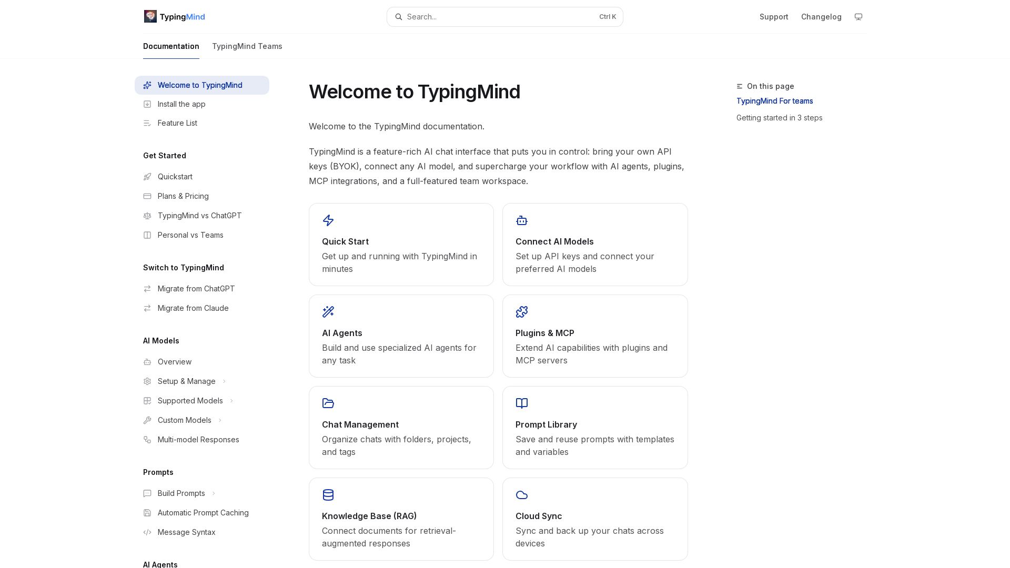Click the list icon beside Feature List
1010x568 pixels.
pyautogui.click(x=147, y=123)
